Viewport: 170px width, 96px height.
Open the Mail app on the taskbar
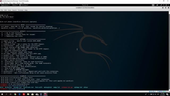[37, 94]
